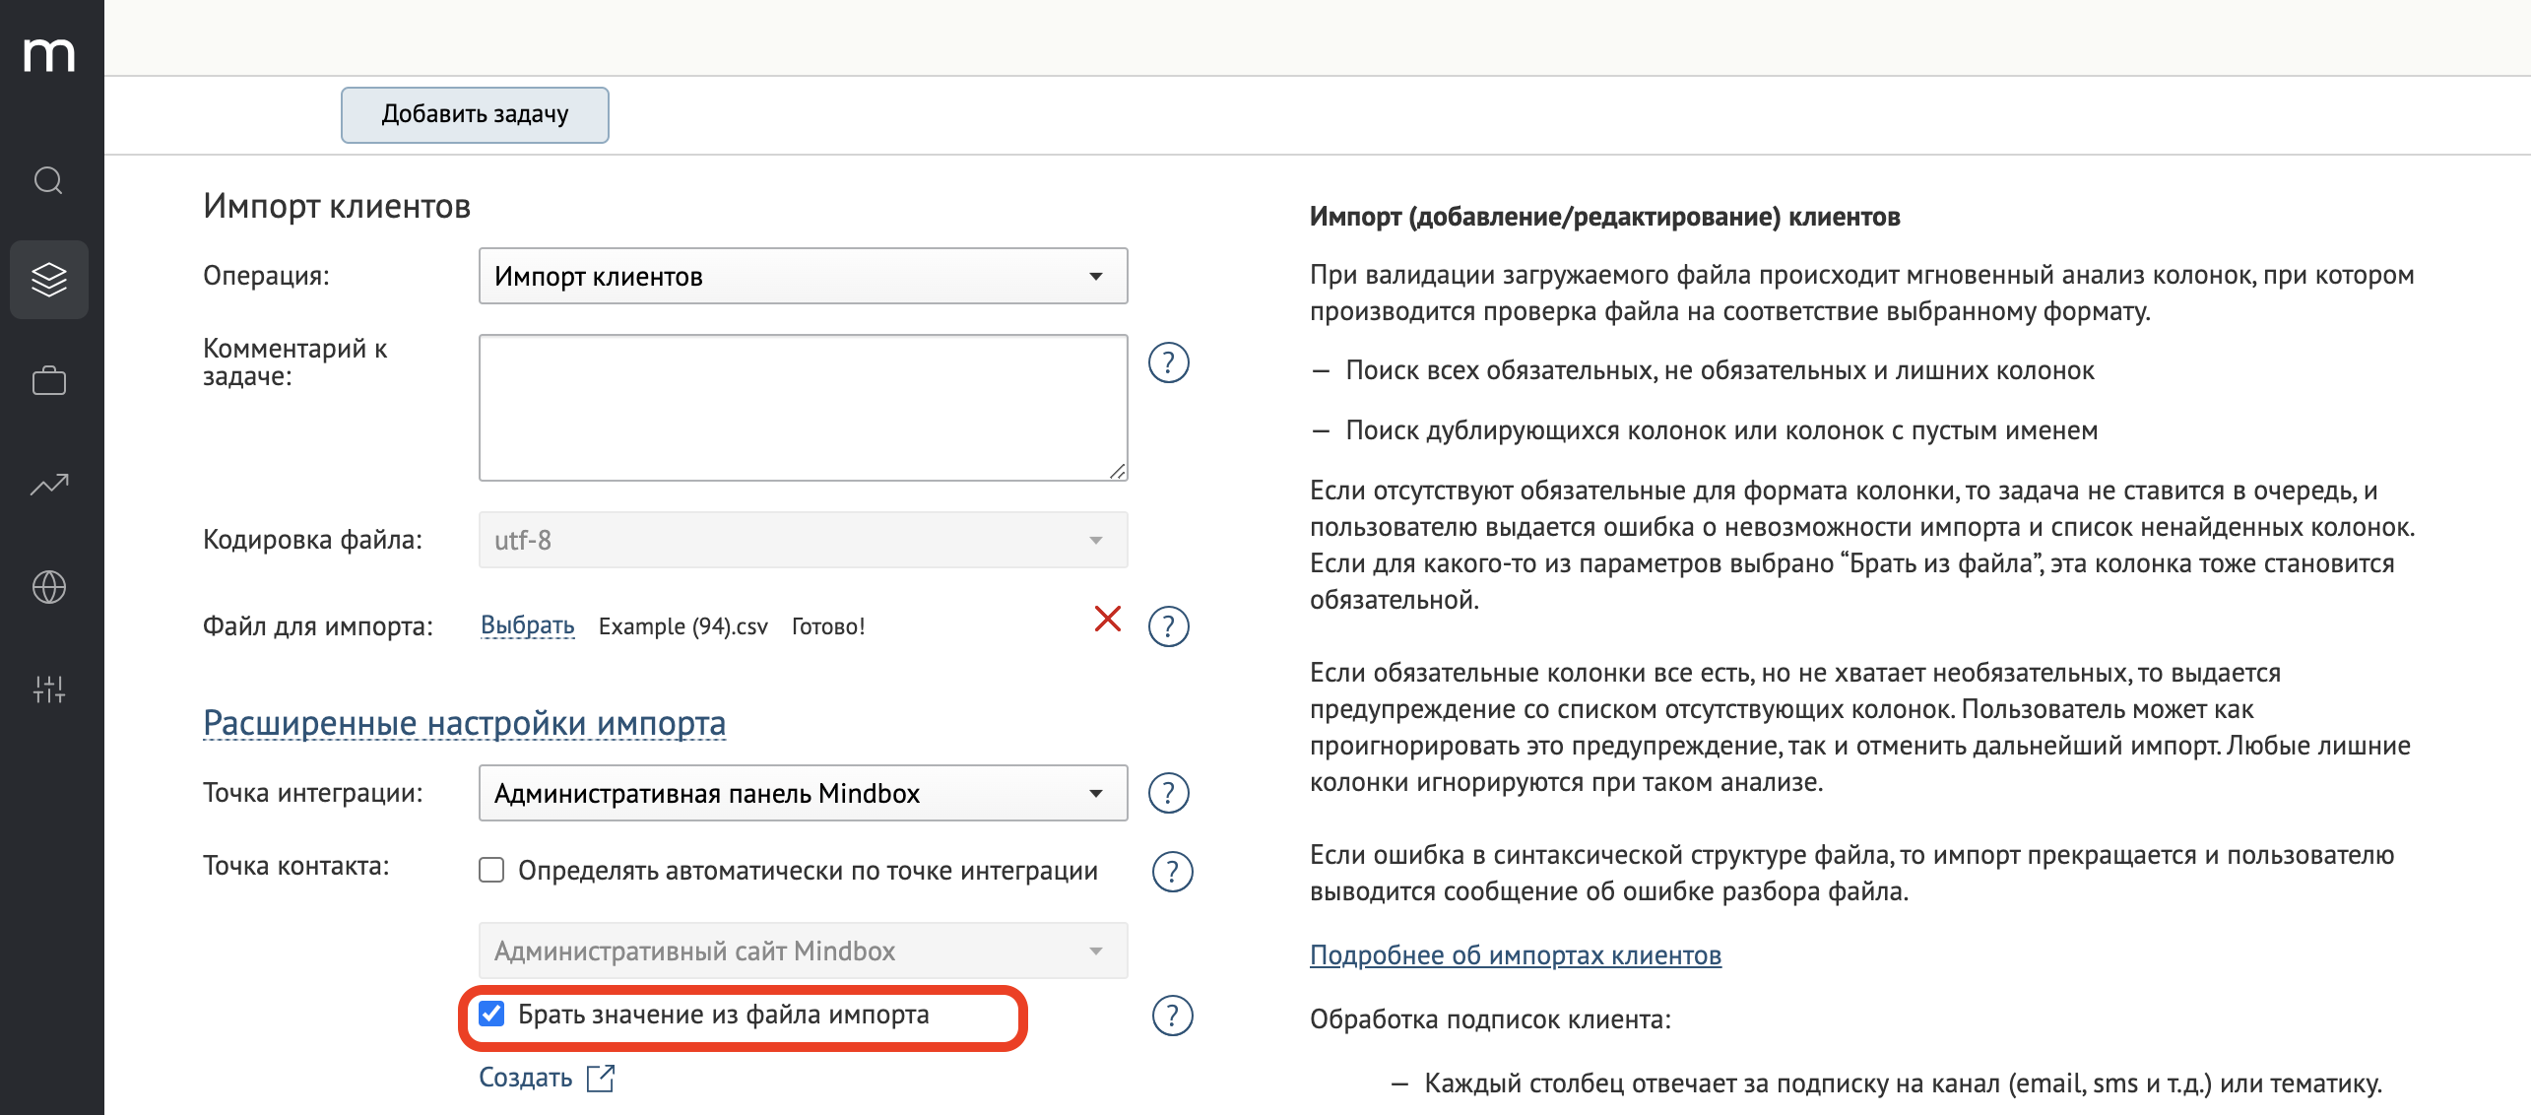Show help for the task comment field
Image resolution: width=2531 pixels, height=1115 pixels.
[x=1169, y=363]
